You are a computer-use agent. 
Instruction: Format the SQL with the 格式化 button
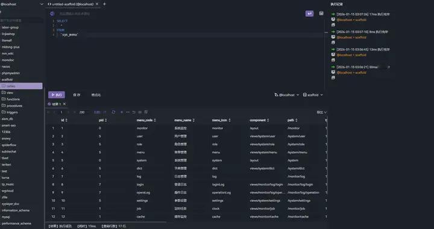(96, 95)
